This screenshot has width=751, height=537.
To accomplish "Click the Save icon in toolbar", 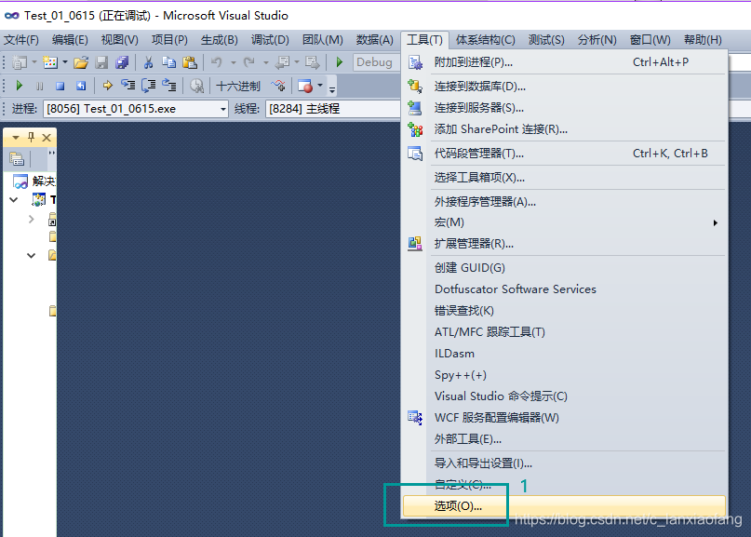I will [101, 62].
